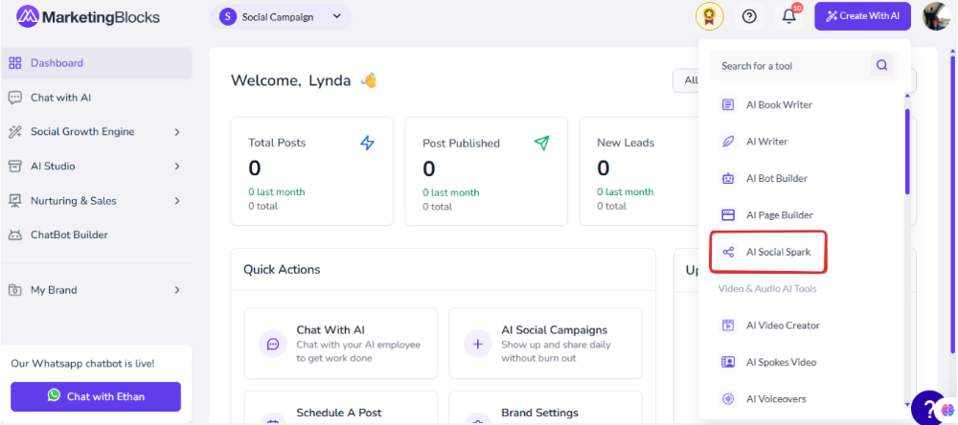Click Chat with Ethan button
Image resolution: width=958 pixels, height=425 pixels.
pos(96,397)
